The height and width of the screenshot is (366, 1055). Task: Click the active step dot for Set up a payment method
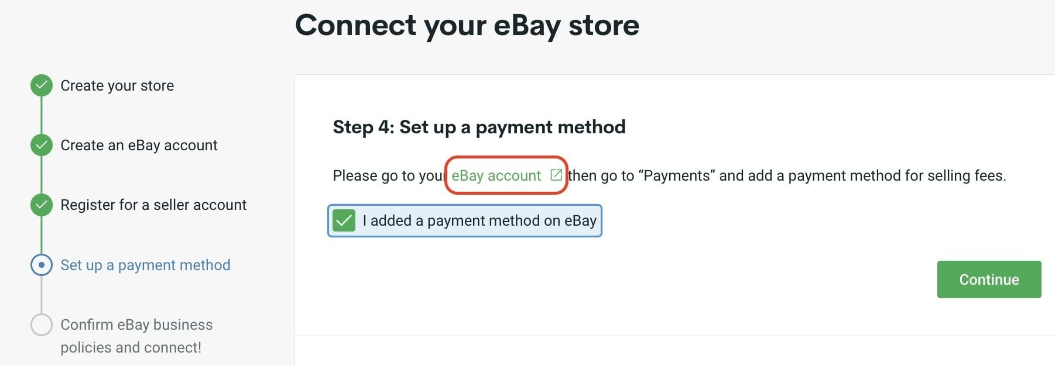pyautogui.click(x=41, y=265)
